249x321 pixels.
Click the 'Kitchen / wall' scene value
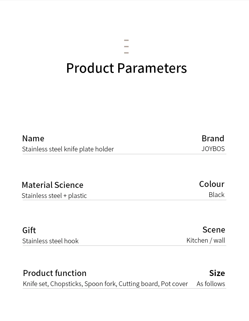[206, 240]
